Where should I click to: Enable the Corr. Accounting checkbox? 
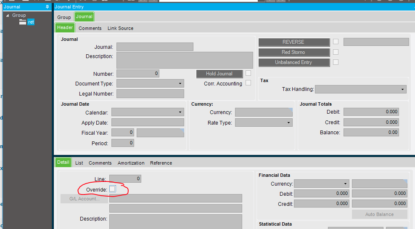click(248, 83)
